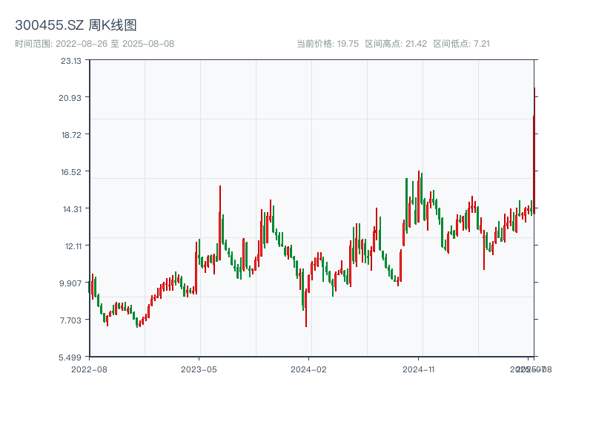Select the 2024-02 x-axis date label
The width and height of the screenshot is (593, 445).
click(308, 369)
